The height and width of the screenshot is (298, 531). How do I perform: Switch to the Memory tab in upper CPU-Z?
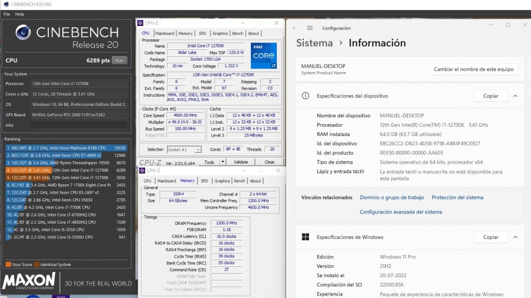tap(186, 33)
